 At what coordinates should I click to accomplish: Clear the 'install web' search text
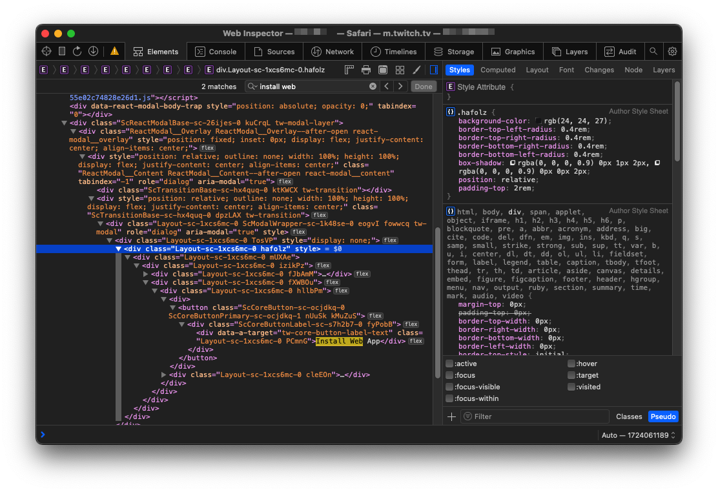[373, 86]
